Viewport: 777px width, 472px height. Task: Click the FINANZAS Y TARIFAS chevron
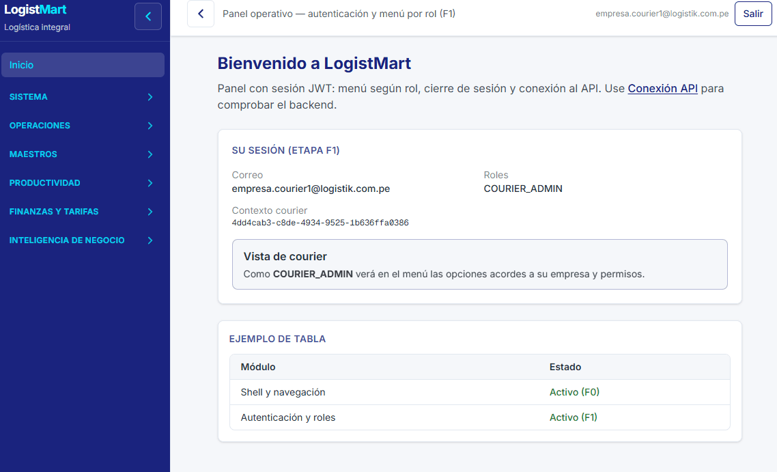coord(150,212)
